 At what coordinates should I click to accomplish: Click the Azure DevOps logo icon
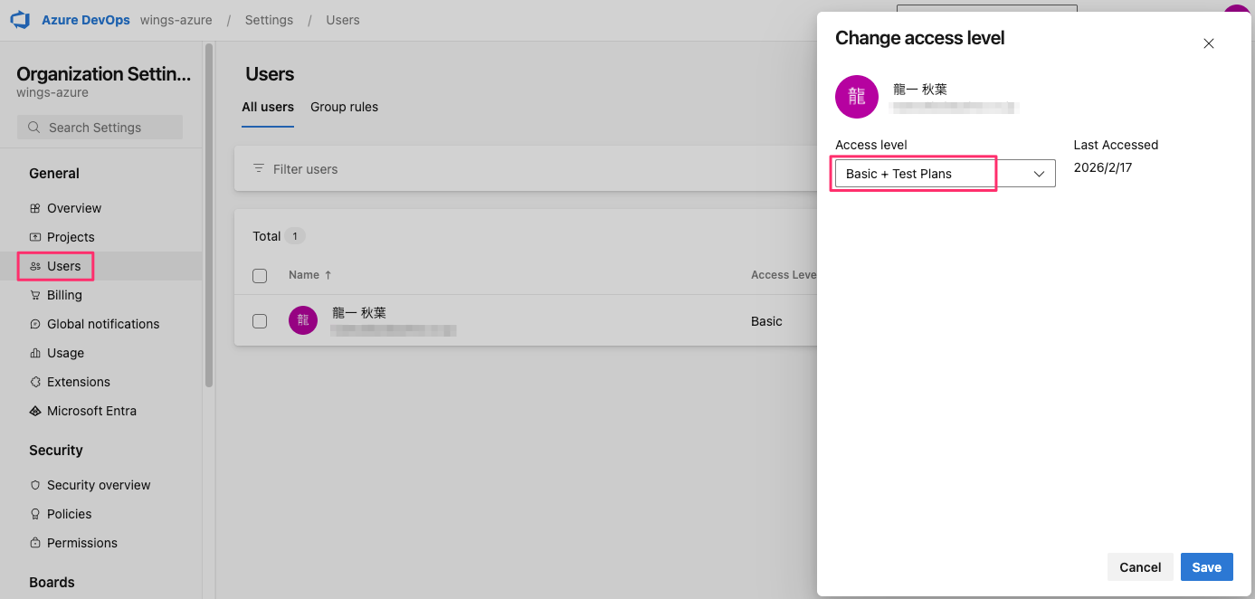(x=20, y=20)
